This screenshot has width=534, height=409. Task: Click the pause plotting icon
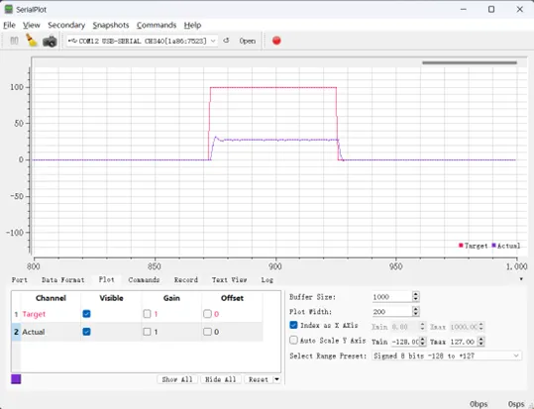pyautogui.click(x=14, y=41)
